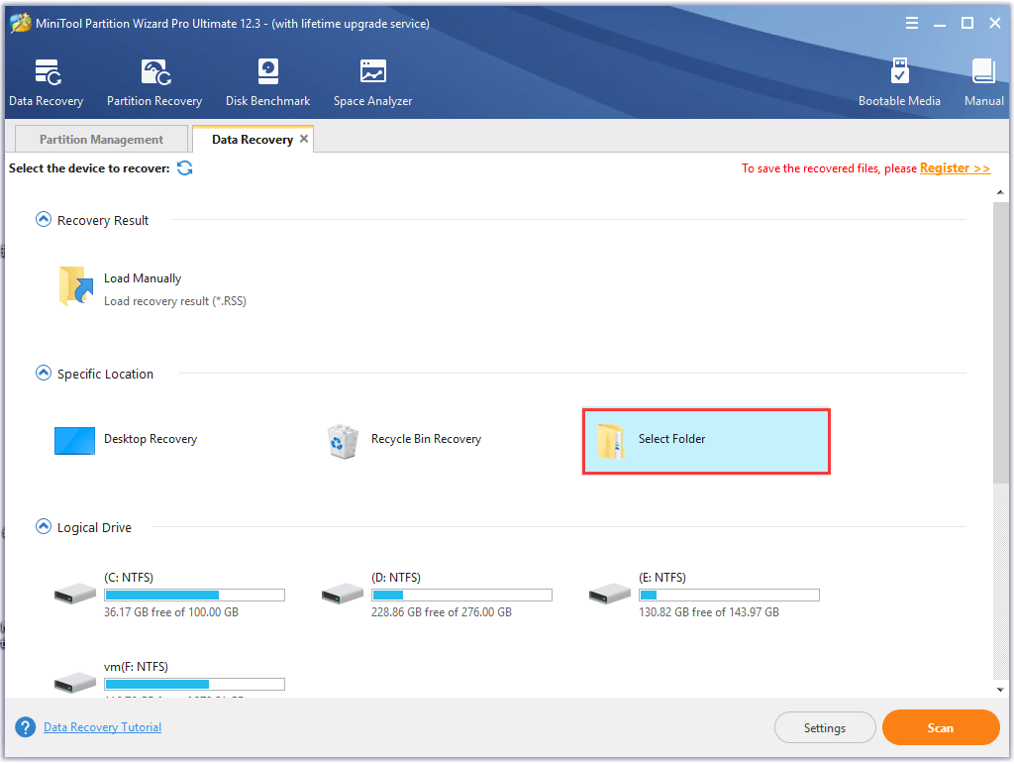This screenshot has width=1014, height=764.
Task: Click the "Recycle Bin Recovery" label
Action: pyautogui.click(x=426, y=439)
